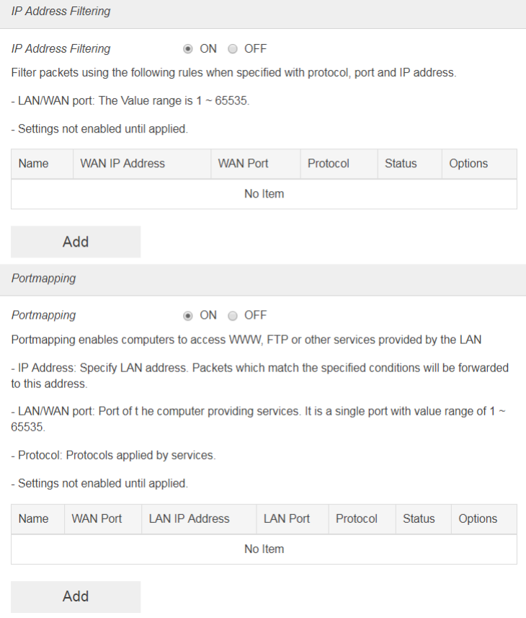Click WAN Port header in IP filtering table
Screen dimensions: 526x618
coord(244,164)
